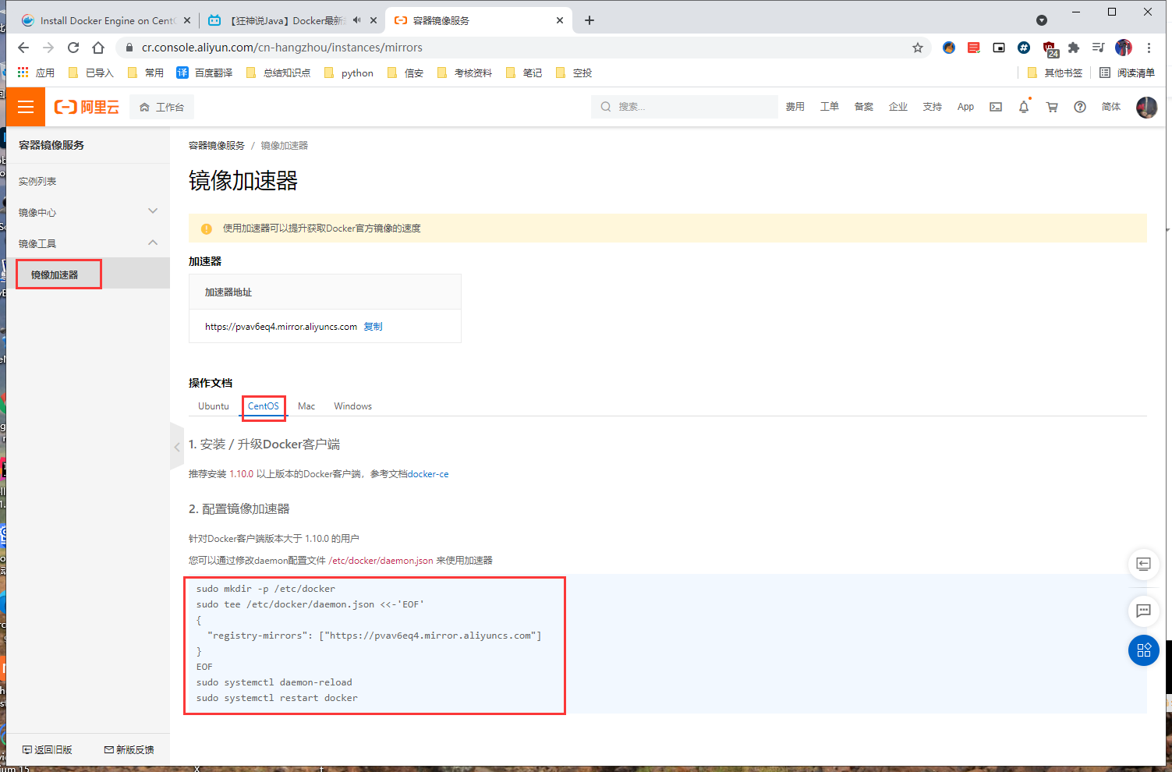Collapse the sidebar with the arrow handle
Screen dimensions: 1172x772
point(177,447)
